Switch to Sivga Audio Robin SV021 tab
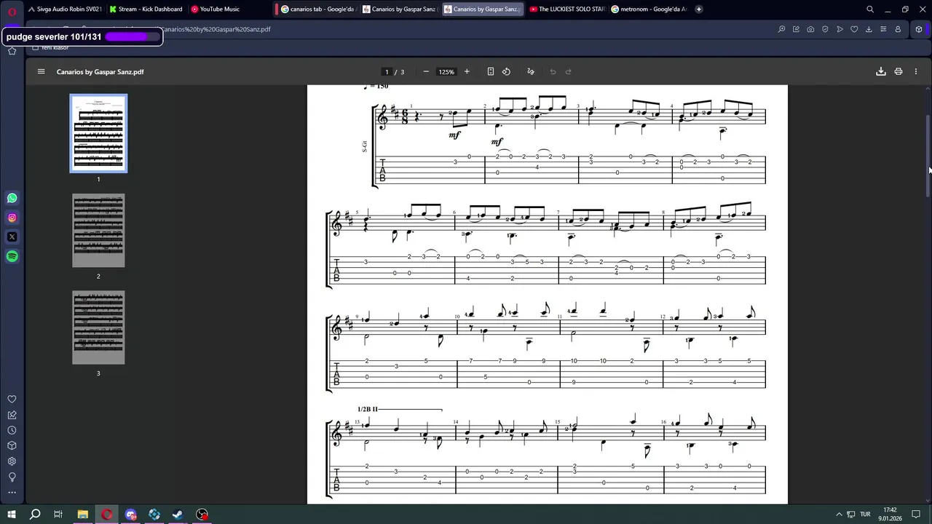 point(66,9)
